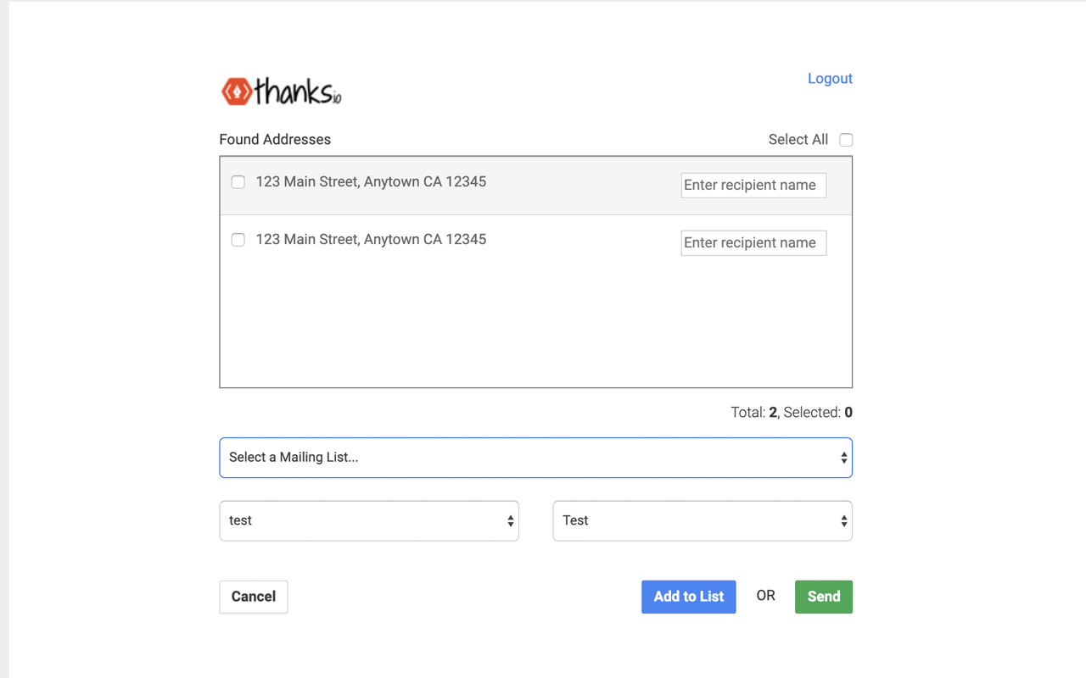1086x678 pixels.
Task: Check the first address row checkbox
Action: pyautogui.click(x=238, y=182)
